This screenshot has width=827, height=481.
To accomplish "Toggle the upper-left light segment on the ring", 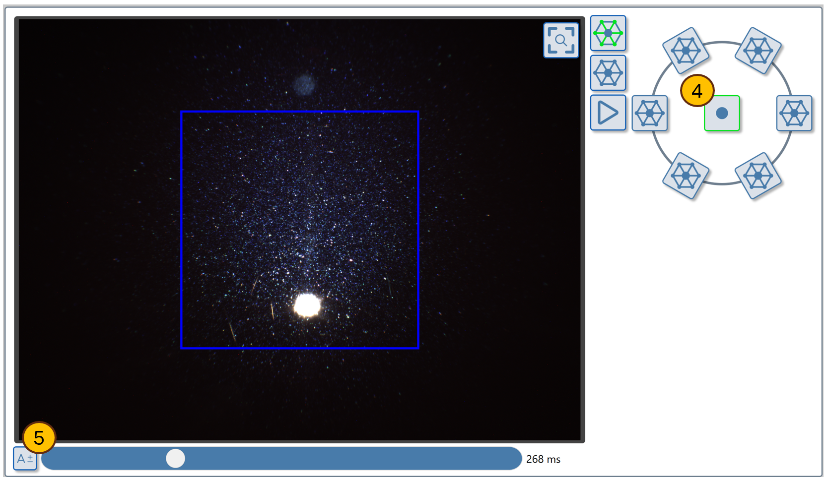I will 686,51.
